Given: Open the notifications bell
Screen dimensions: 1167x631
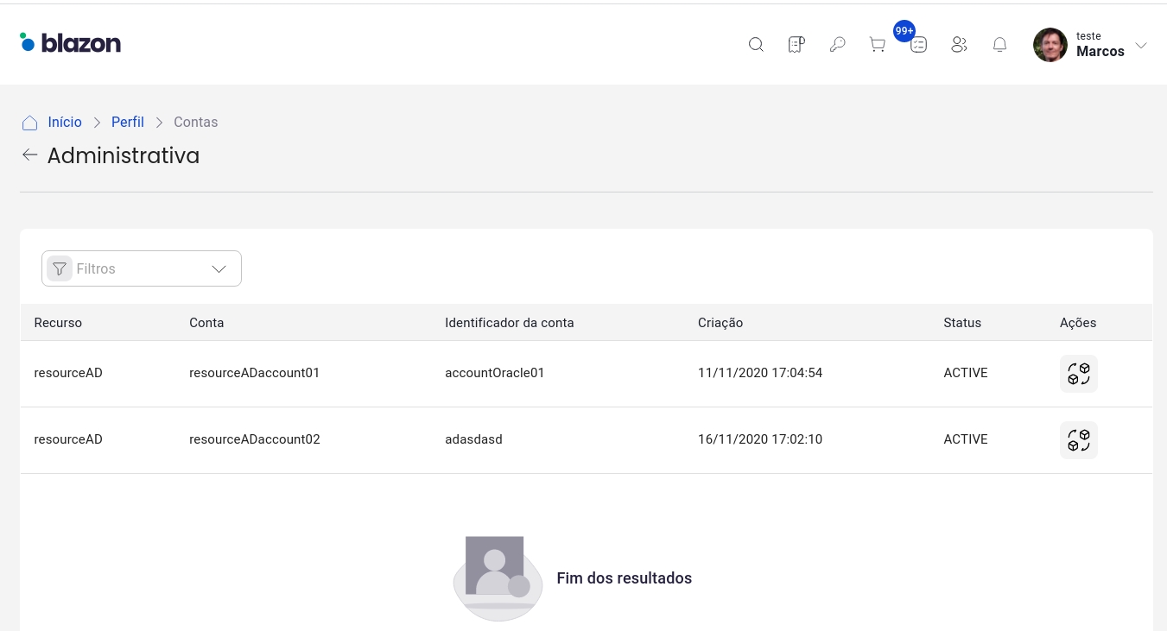Looking at the screenshot, I should pyautogui.click(x=999, y=45).
